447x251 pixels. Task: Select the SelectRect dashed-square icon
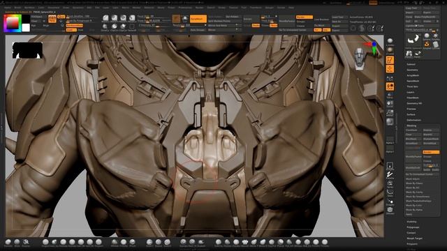132,26
